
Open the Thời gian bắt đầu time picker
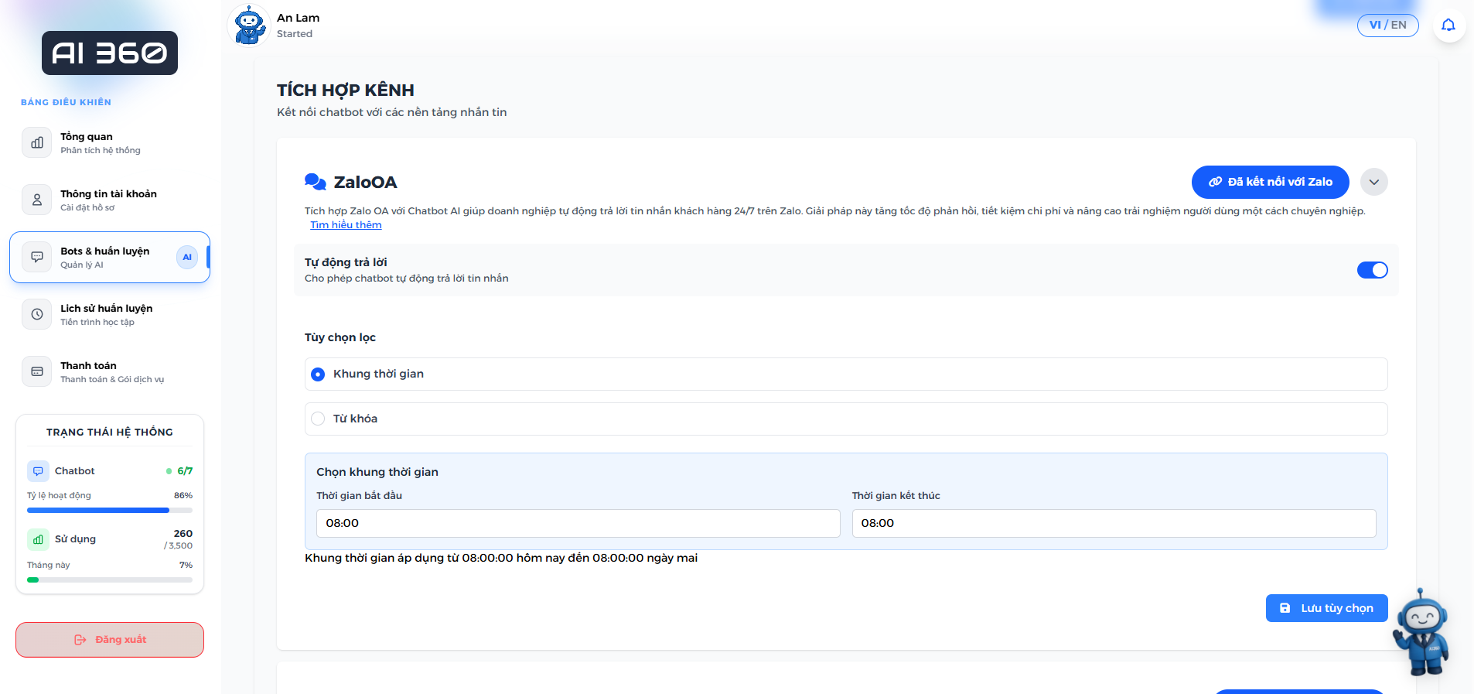point(578,523)
